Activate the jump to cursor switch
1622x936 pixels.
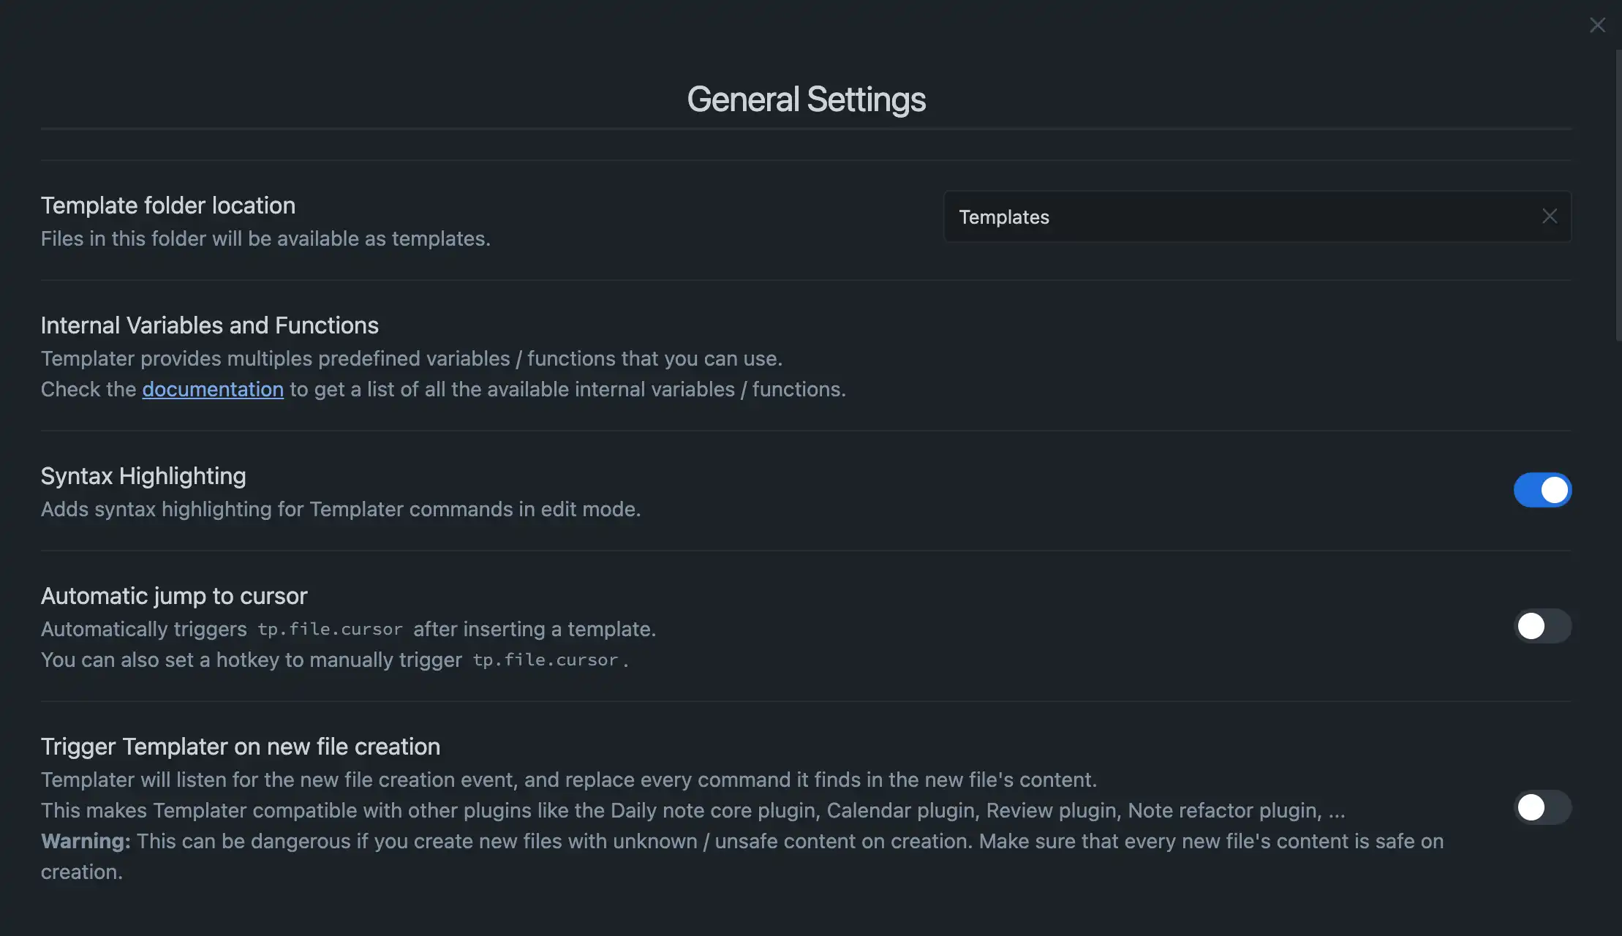pos(1543,626)
